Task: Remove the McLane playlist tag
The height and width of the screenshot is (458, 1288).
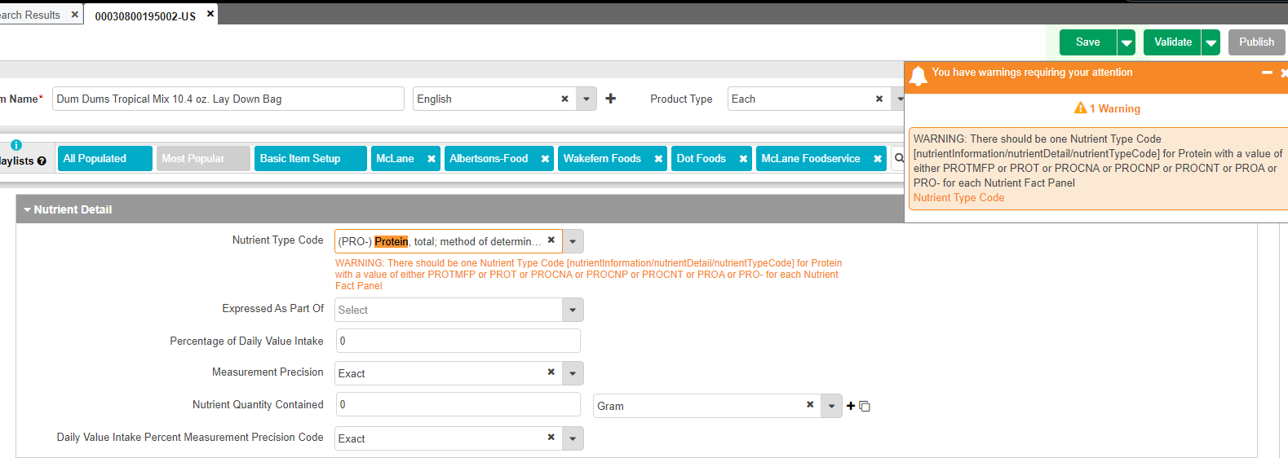Action: [x=432, y=159]
